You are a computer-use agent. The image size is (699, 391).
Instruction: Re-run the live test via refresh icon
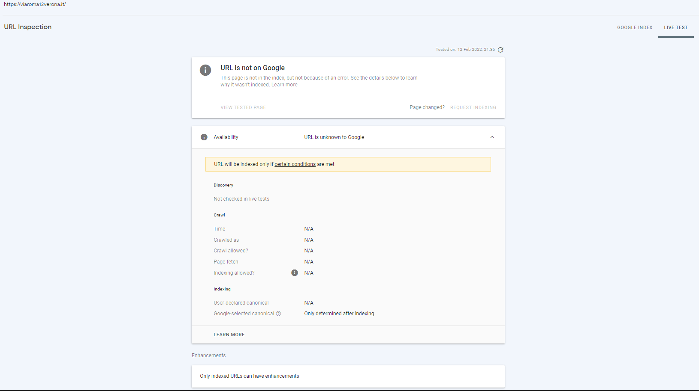[x=500, y=50]
